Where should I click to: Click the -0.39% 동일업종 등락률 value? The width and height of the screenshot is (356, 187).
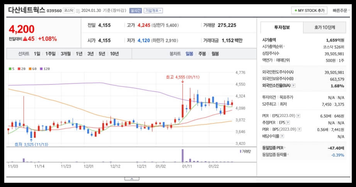pyautogui.click(x=337, y=155)
